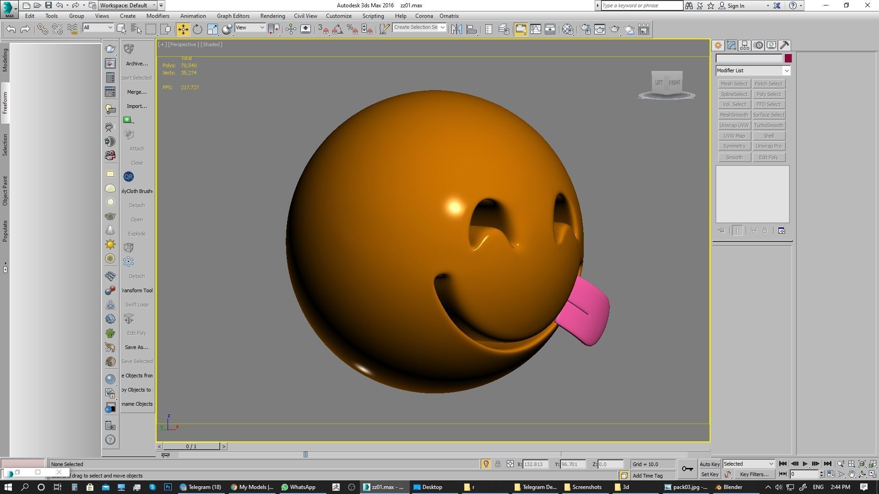Open the Create command panel tab
This screenshot has width=879, height=494.
[718, 45]
